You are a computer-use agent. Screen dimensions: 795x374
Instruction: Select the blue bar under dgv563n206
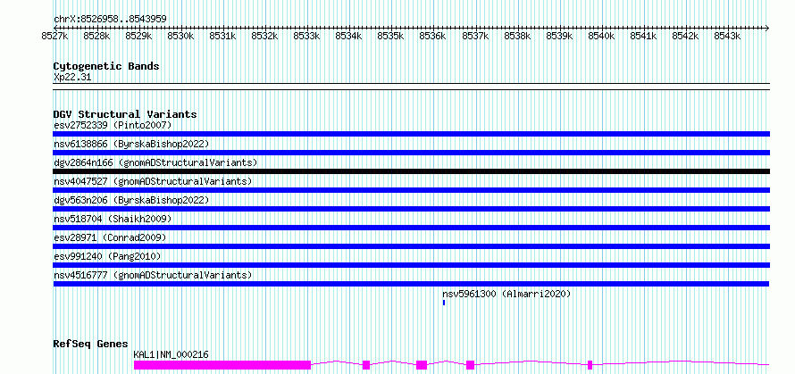click(x=411, y=209)
